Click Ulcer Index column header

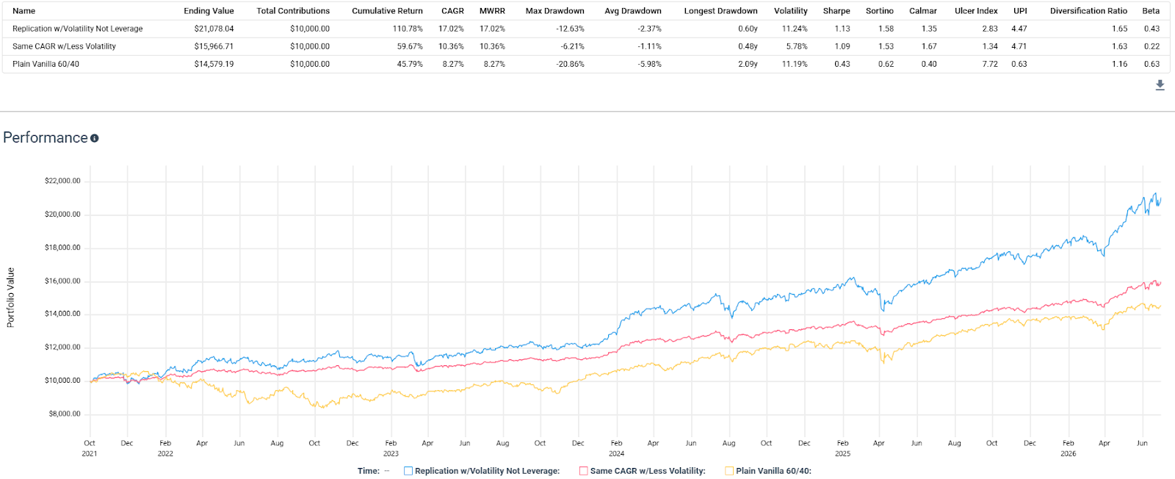pyautogui.click(x=976, y=11)
